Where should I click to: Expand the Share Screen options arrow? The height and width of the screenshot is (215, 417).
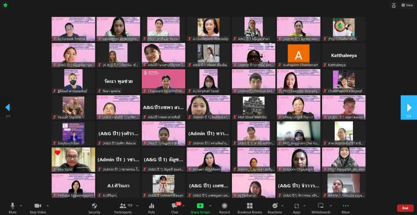coord(211,205)
